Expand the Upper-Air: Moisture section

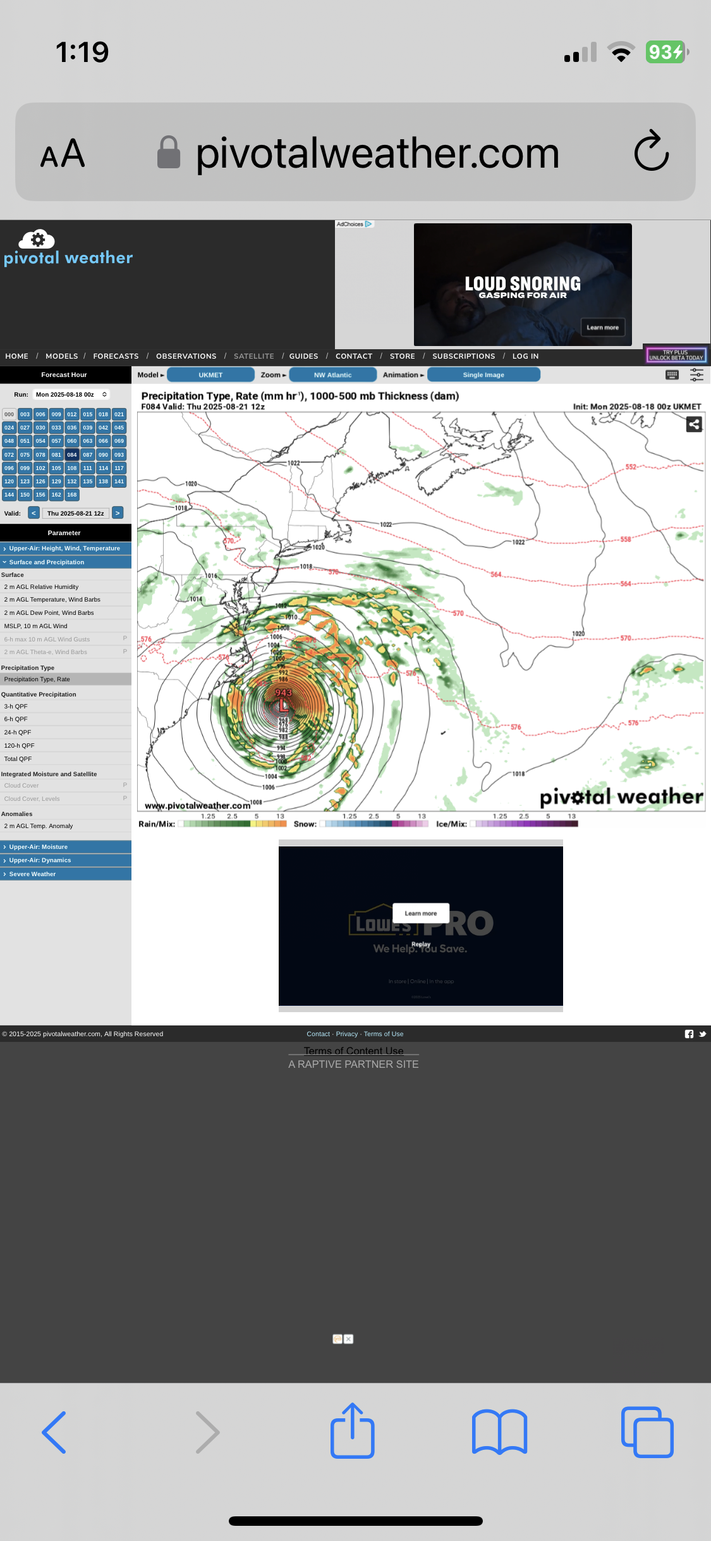coord(66,846)
